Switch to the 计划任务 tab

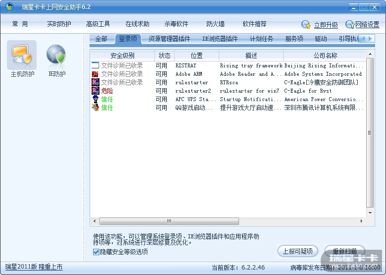pyautogui.click(x=261, y=39)
